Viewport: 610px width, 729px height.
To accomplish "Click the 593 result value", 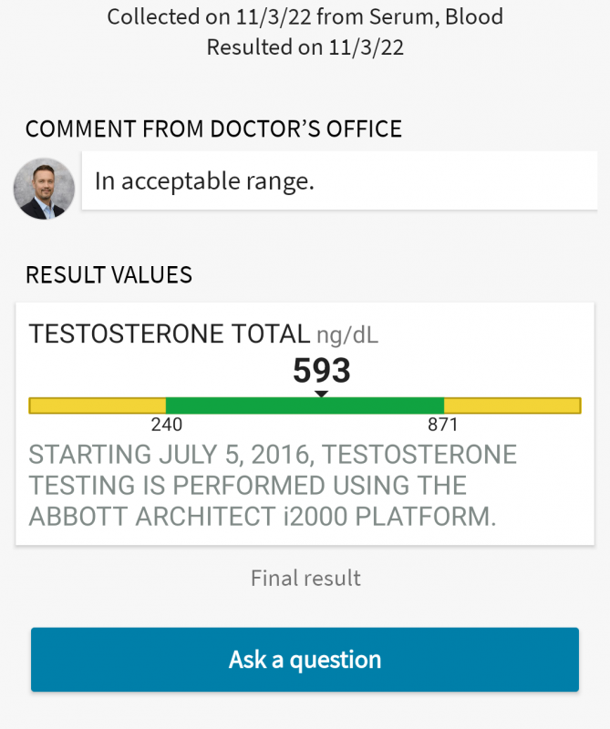I will (322, 371).
